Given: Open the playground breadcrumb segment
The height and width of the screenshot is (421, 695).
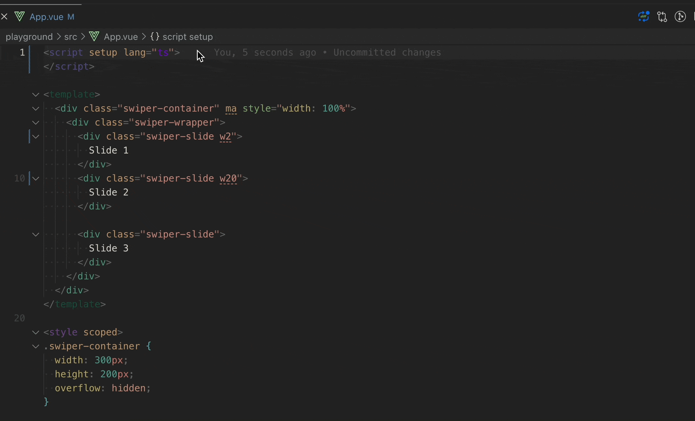Looking at the screenshot, I should 29,37.
